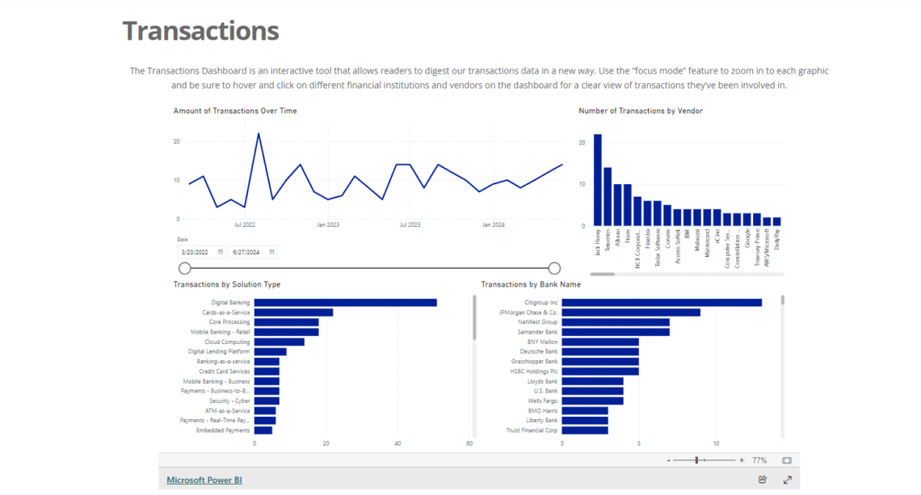Click the Bank Name chart vertical scrollbar
The height and width of the screenshot is (495, 921).
[x=782, y=300]
